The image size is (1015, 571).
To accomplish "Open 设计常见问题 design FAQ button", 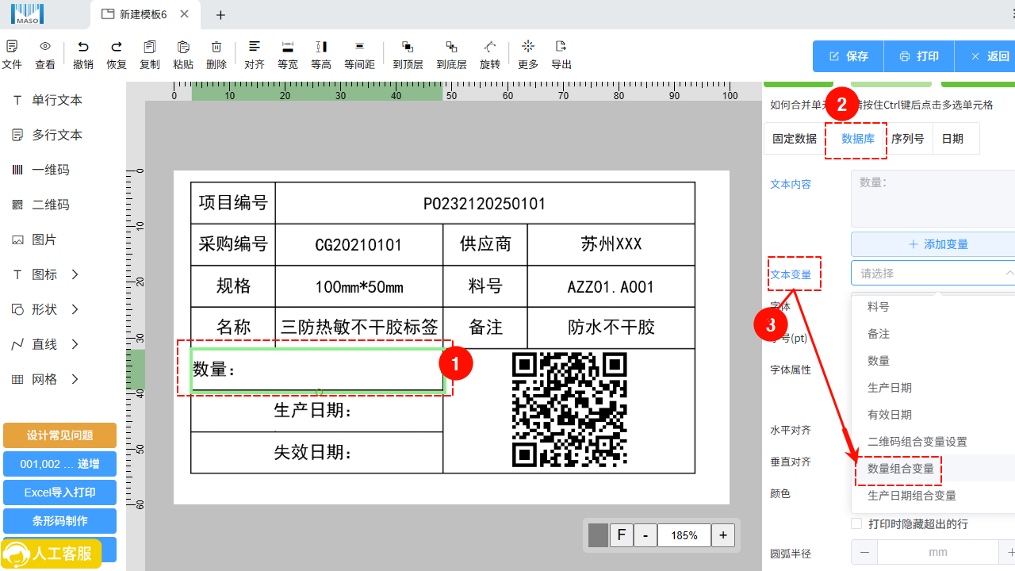I will [x=59, y=435].
